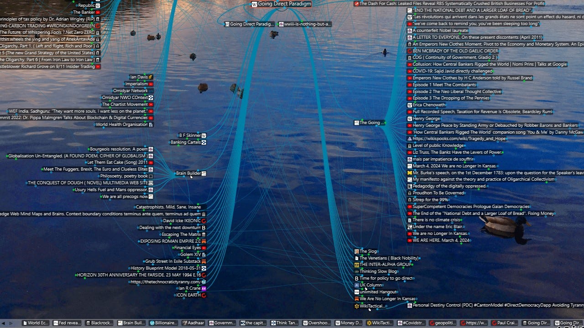Open the Fed revea... pinned tab
This screenshot has height=328, width=584.
tap(68, 323)
